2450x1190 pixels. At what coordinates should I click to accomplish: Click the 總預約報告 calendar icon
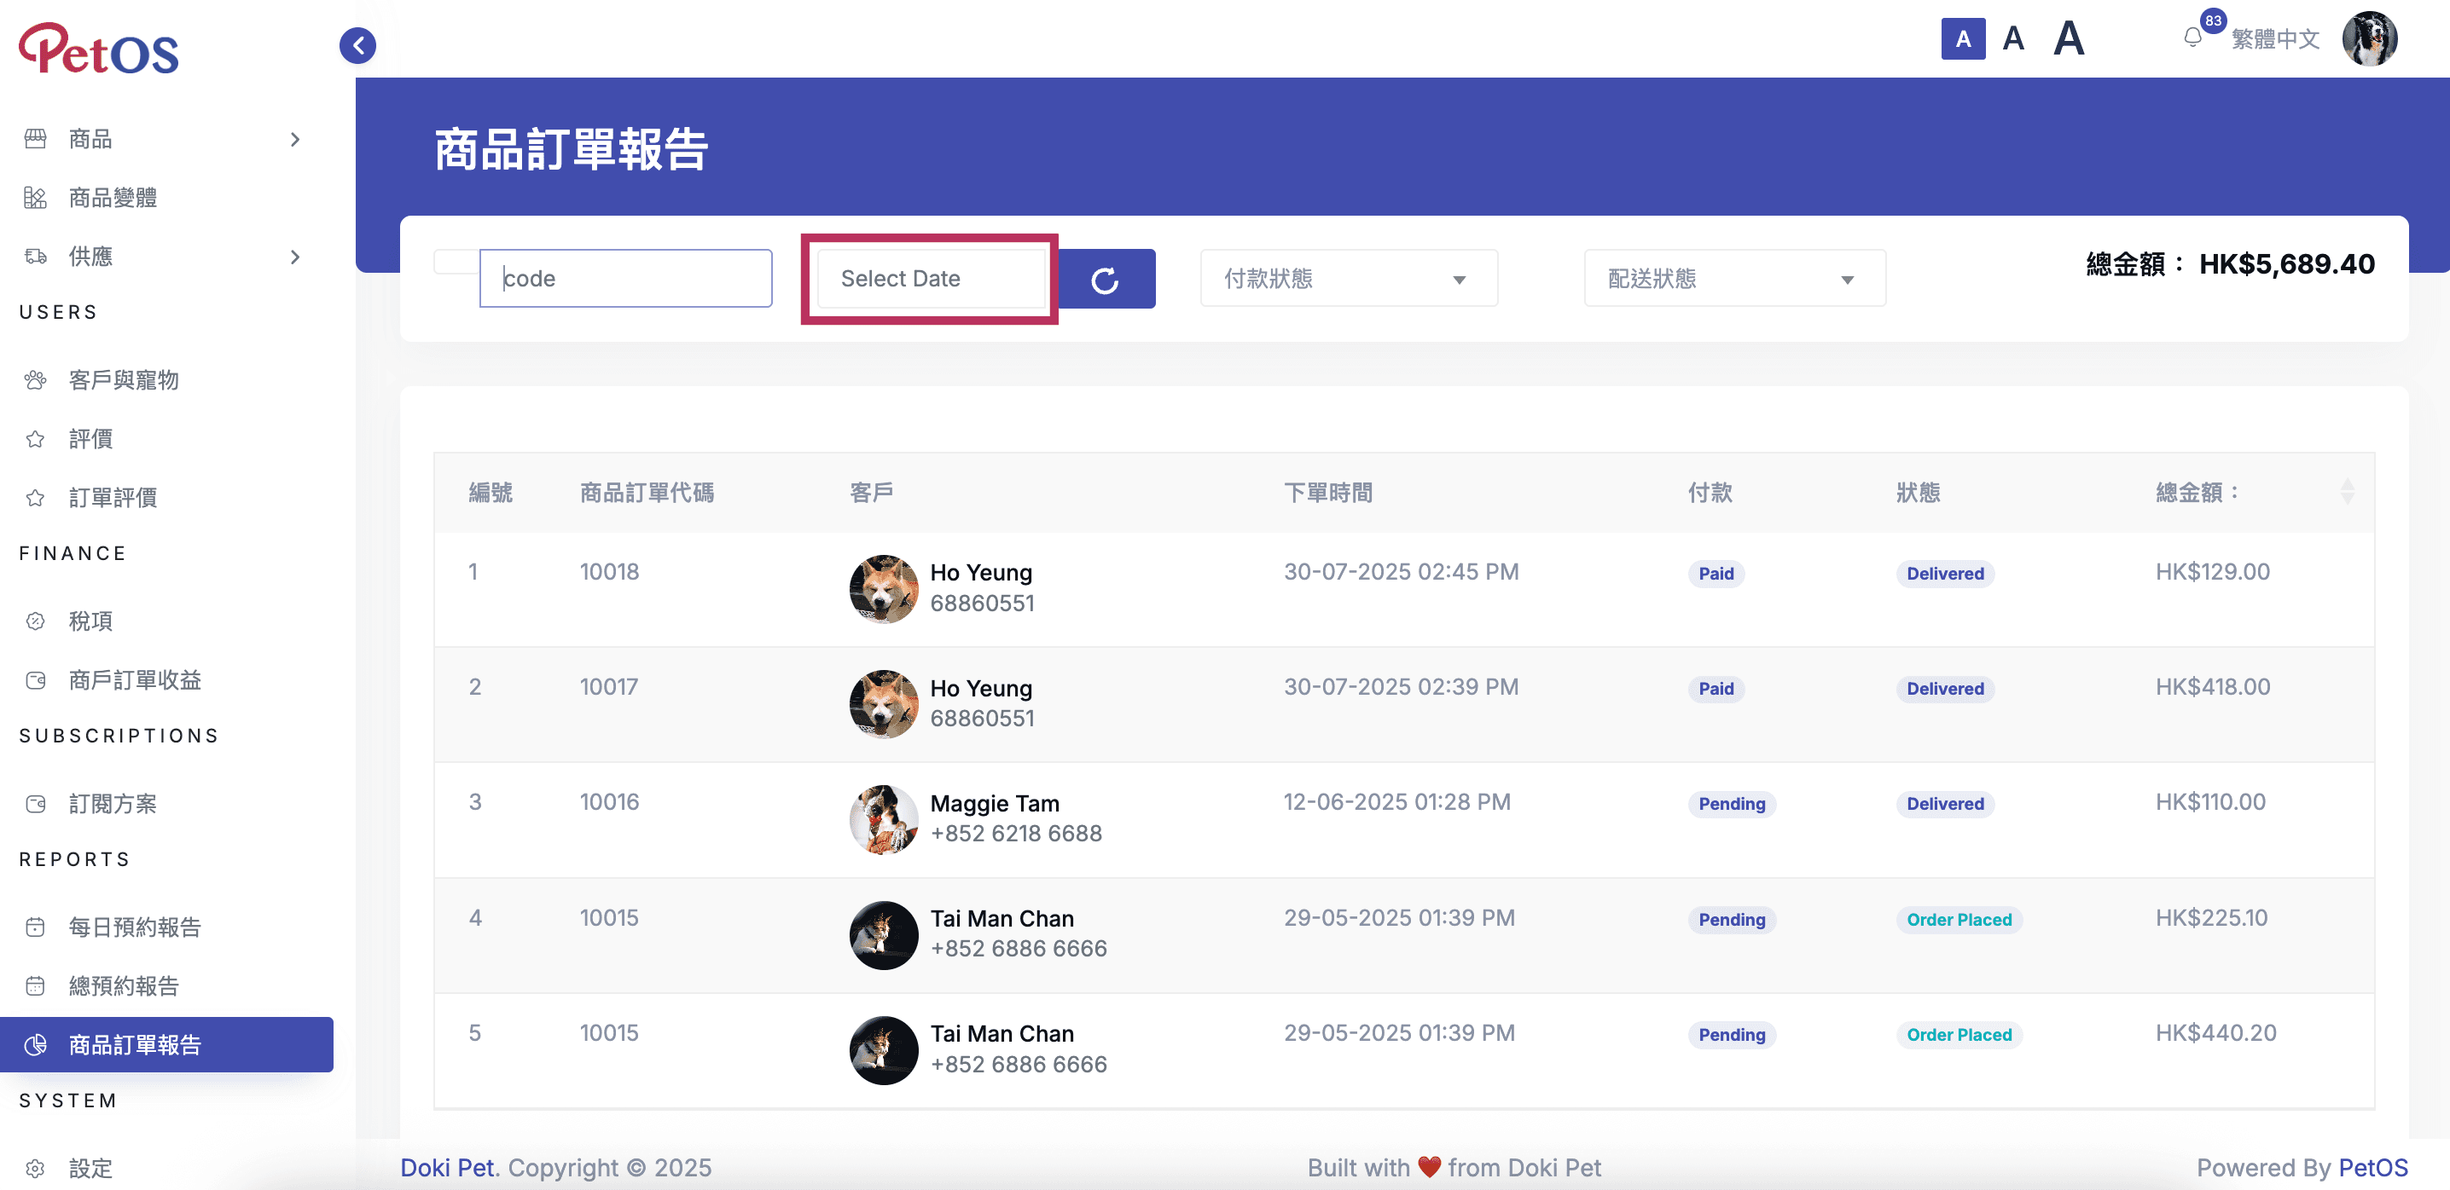[x=35, y=986]
